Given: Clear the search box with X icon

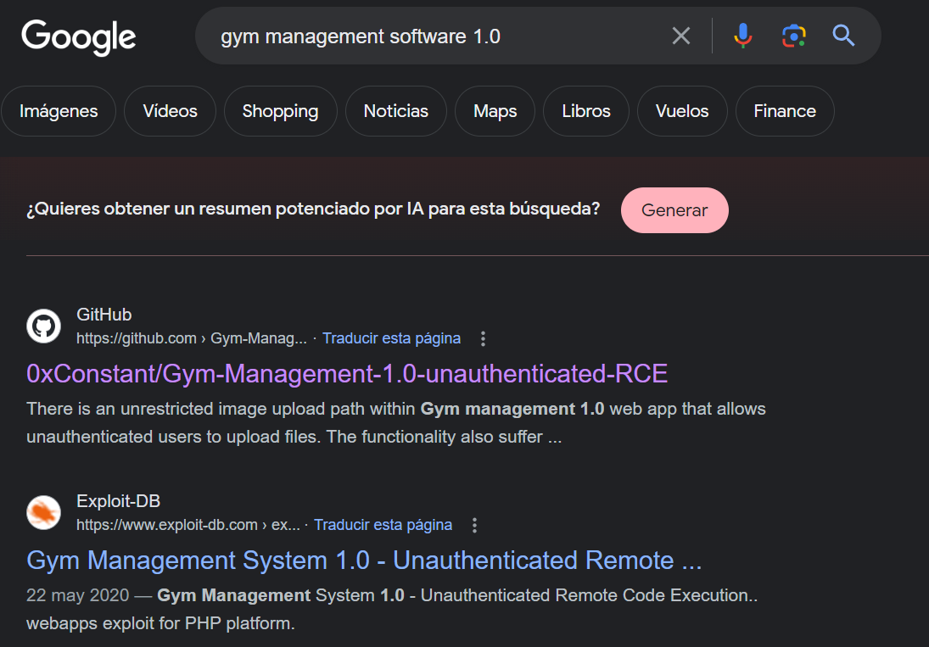Looking at the screenshot, I should pos(681,36).
